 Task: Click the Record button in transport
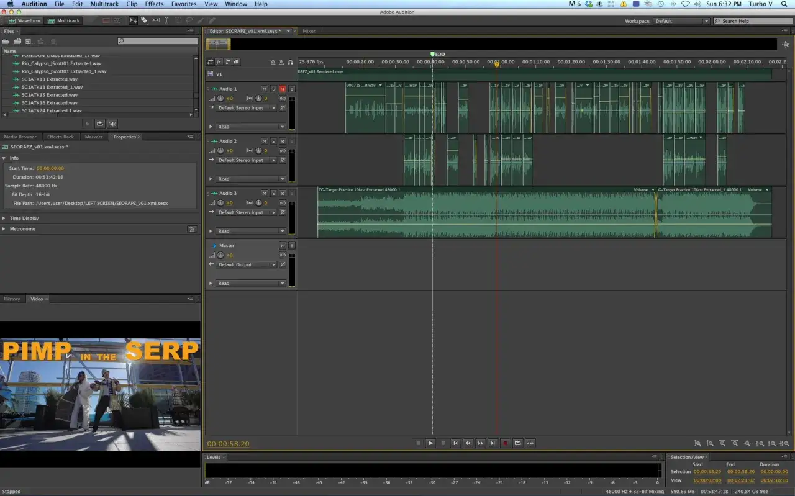coord(505,443)
